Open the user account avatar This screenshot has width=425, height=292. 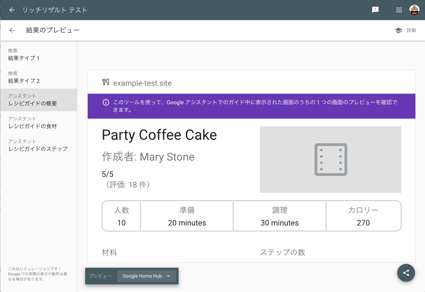tap(414, 10)
